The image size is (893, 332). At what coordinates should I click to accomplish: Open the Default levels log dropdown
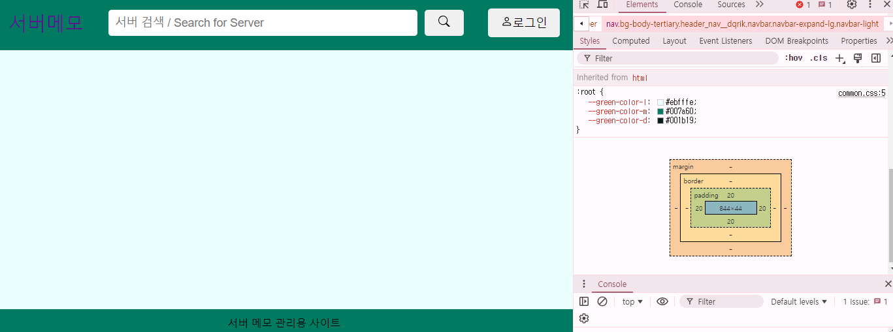799,301
